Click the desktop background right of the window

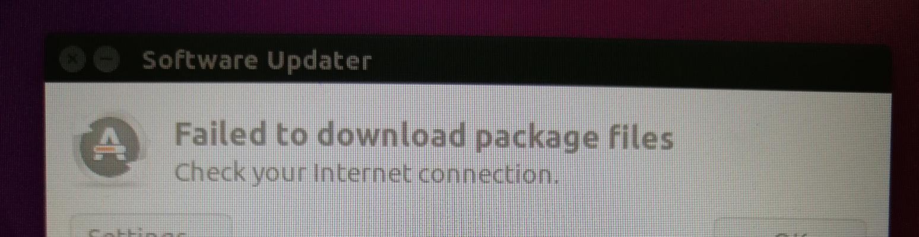(907, 148)
